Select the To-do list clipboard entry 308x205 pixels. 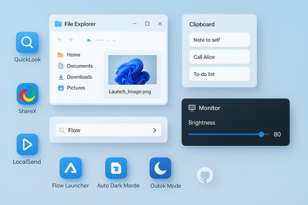click(220, 74)
